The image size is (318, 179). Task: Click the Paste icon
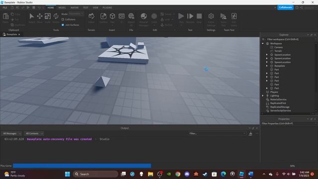5,16
